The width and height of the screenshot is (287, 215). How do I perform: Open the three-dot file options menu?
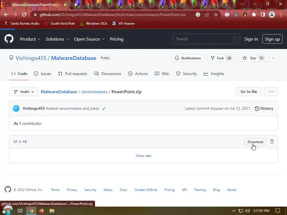[x=271, y=92]
